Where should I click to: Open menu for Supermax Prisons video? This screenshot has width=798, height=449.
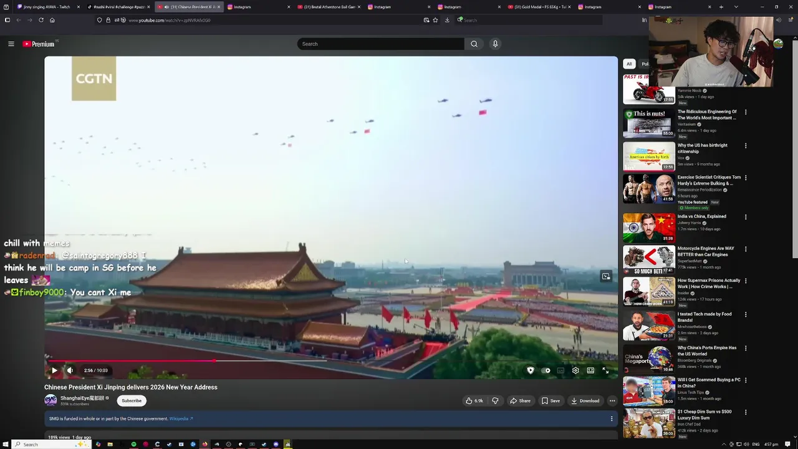pos(746,281)
